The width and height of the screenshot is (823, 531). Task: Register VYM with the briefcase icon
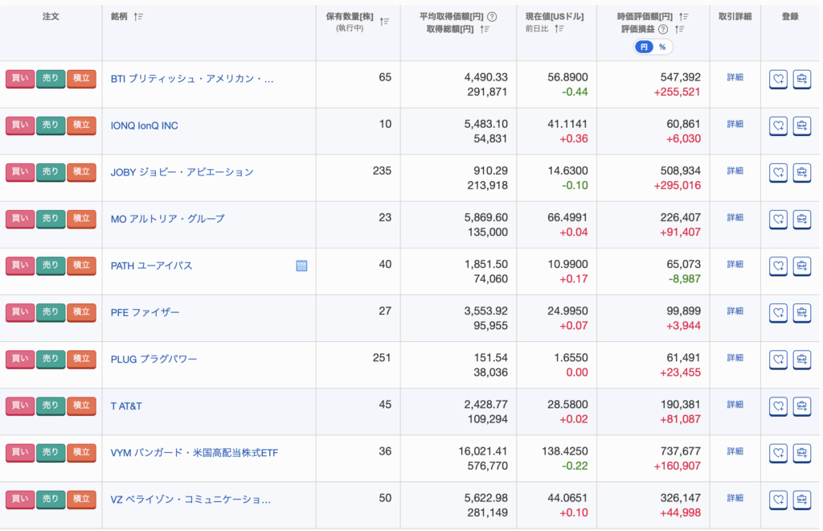coord(801,453)
